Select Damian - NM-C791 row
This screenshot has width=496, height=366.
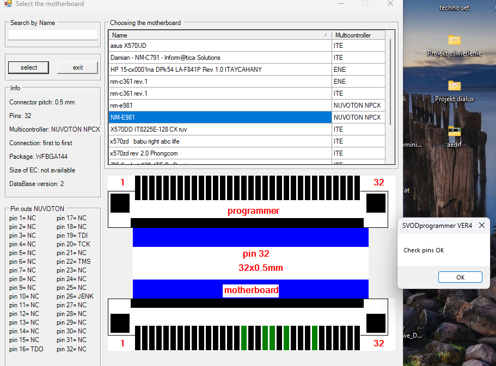pos(220,58)
